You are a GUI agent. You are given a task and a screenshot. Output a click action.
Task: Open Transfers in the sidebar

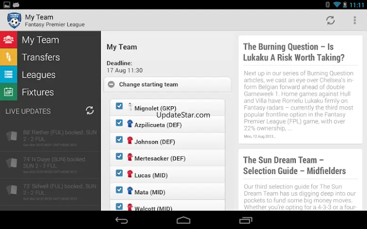50,57
